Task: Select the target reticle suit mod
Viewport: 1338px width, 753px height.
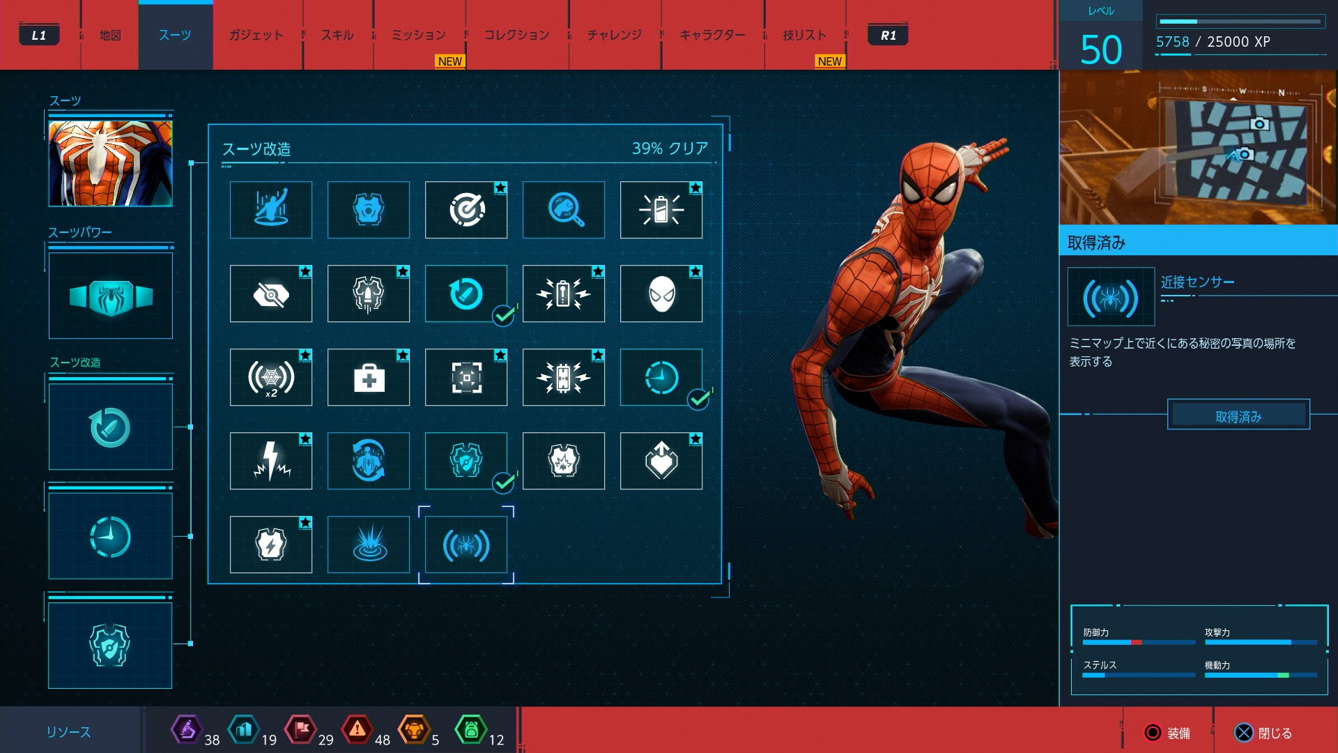Action: coord(466,210)
